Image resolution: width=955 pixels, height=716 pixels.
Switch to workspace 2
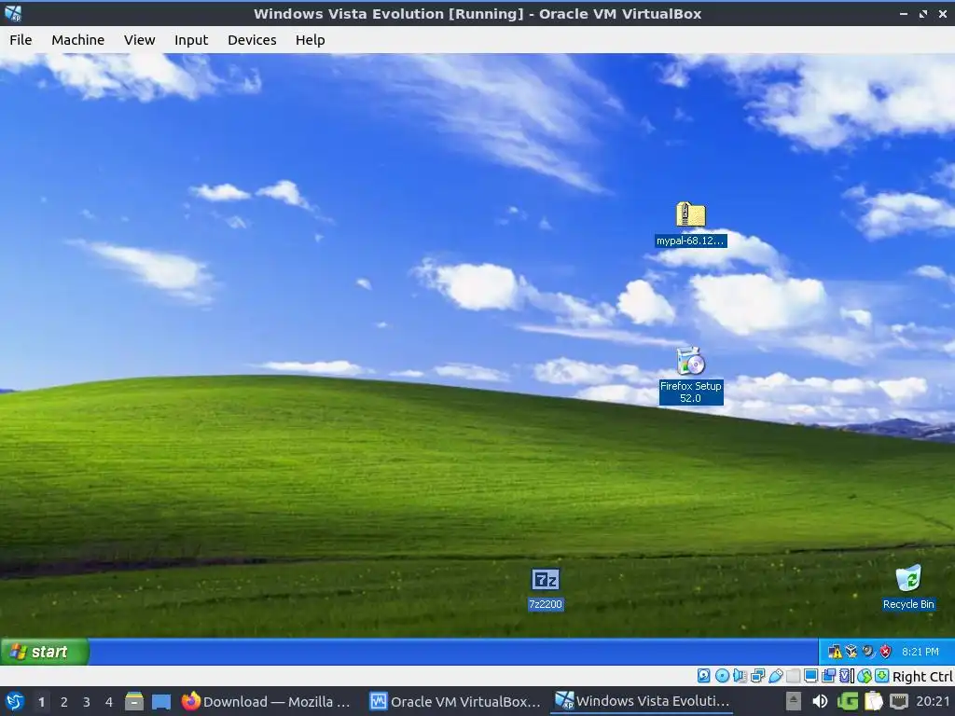(x=64, y=702)
